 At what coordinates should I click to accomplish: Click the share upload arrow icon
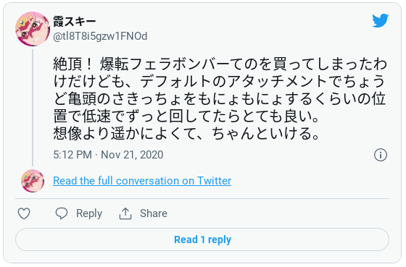tap(125, 213)
